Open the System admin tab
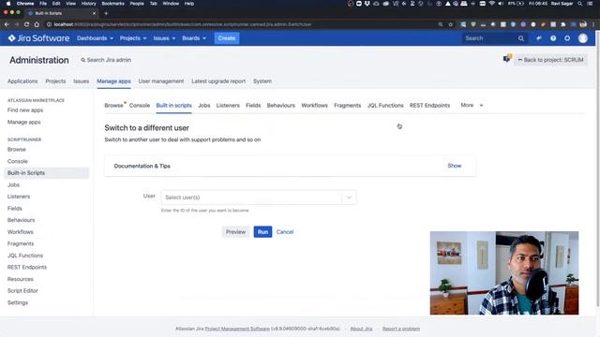The height and width of the screenshot is (337, 600). (x=262, y=81)
